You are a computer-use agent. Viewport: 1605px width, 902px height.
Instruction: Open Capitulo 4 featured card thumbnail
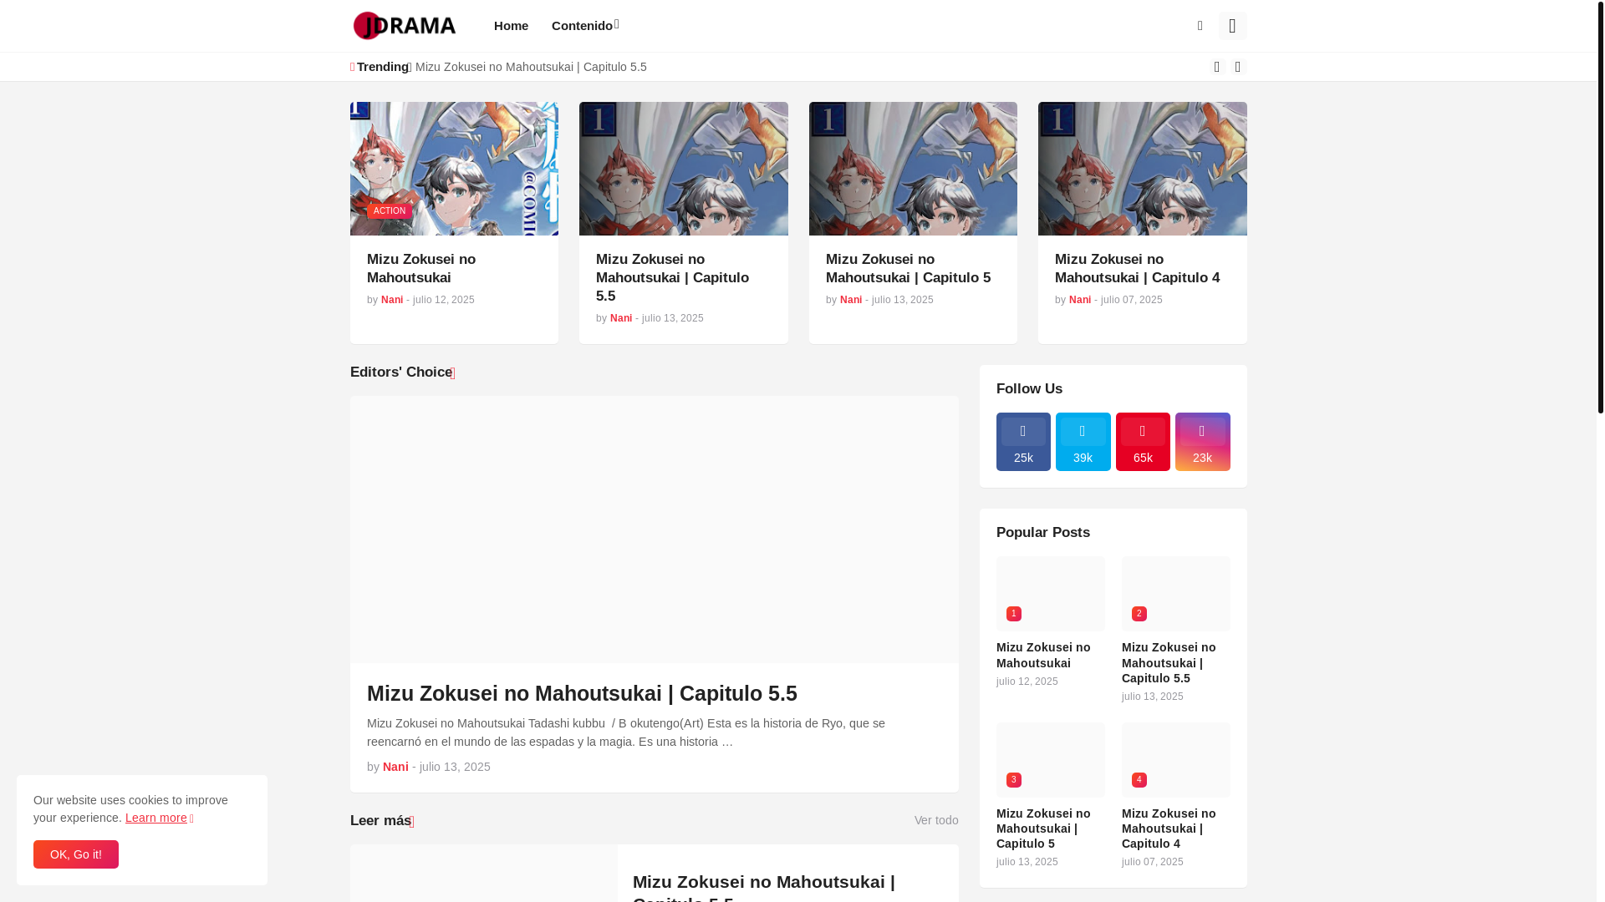(1143, 169)
